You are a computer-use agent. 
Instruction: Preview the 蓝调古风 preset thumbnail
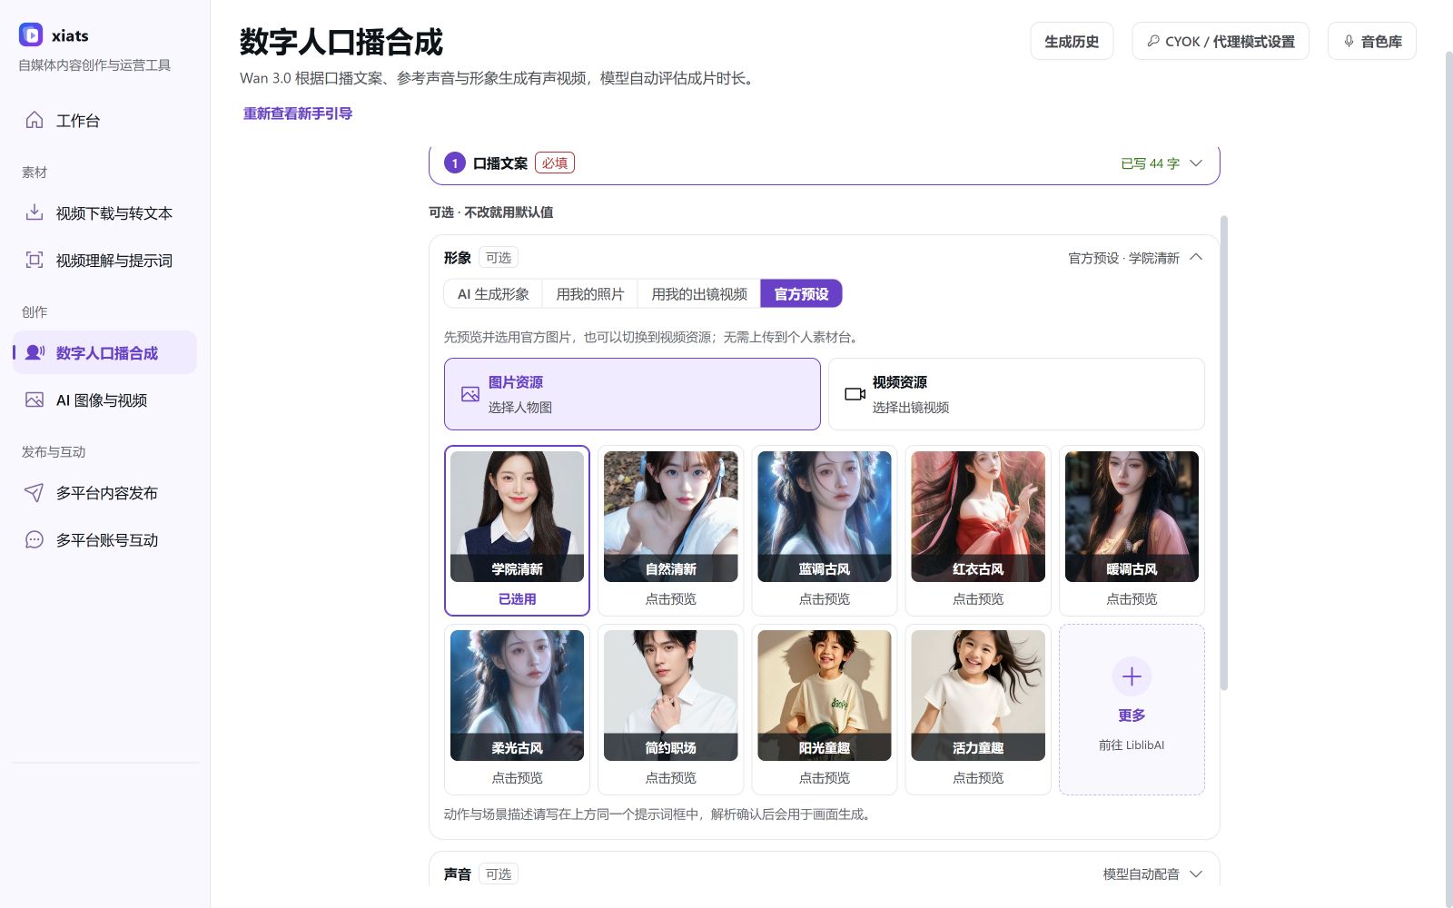coord(825,517)
